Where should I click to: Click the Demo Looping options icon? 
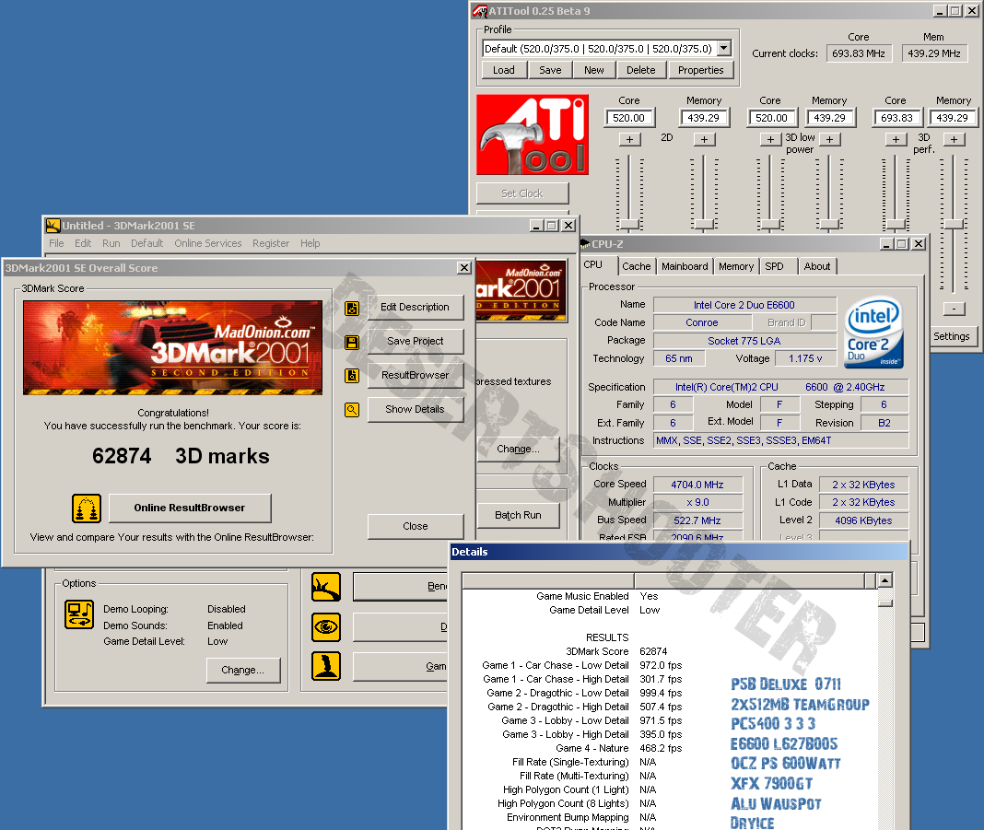[79, 614]
